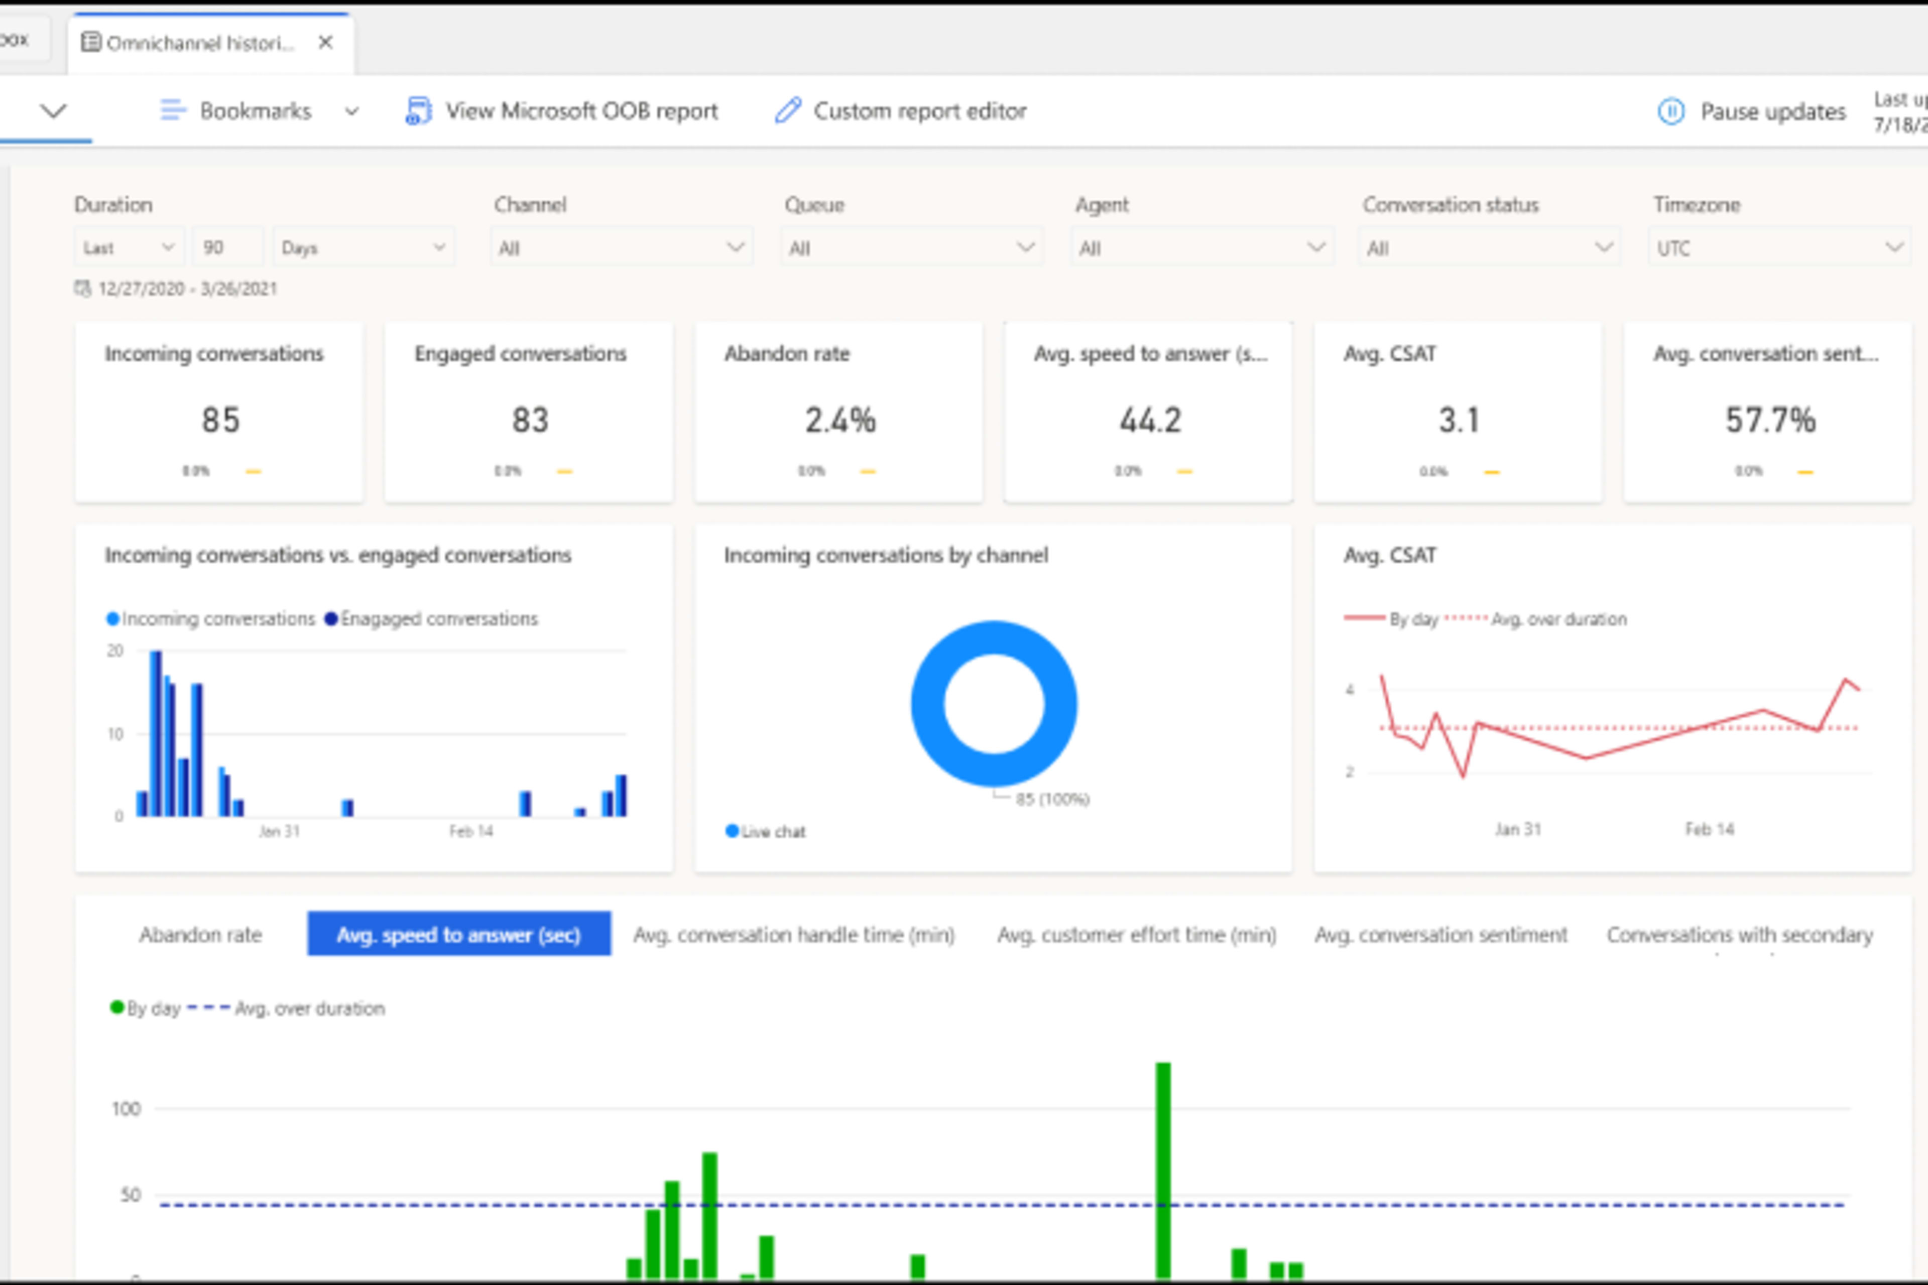
Task: Click the green By day legend dot
Action: pos(116,1007)
